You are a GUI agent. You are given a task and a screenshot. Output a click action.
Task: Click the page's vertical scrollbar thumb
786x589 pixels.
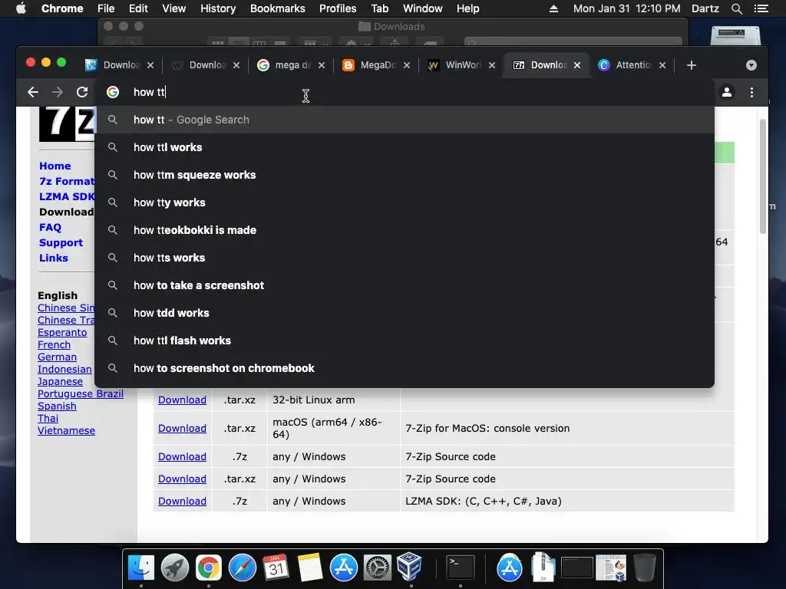pos(762,176)
